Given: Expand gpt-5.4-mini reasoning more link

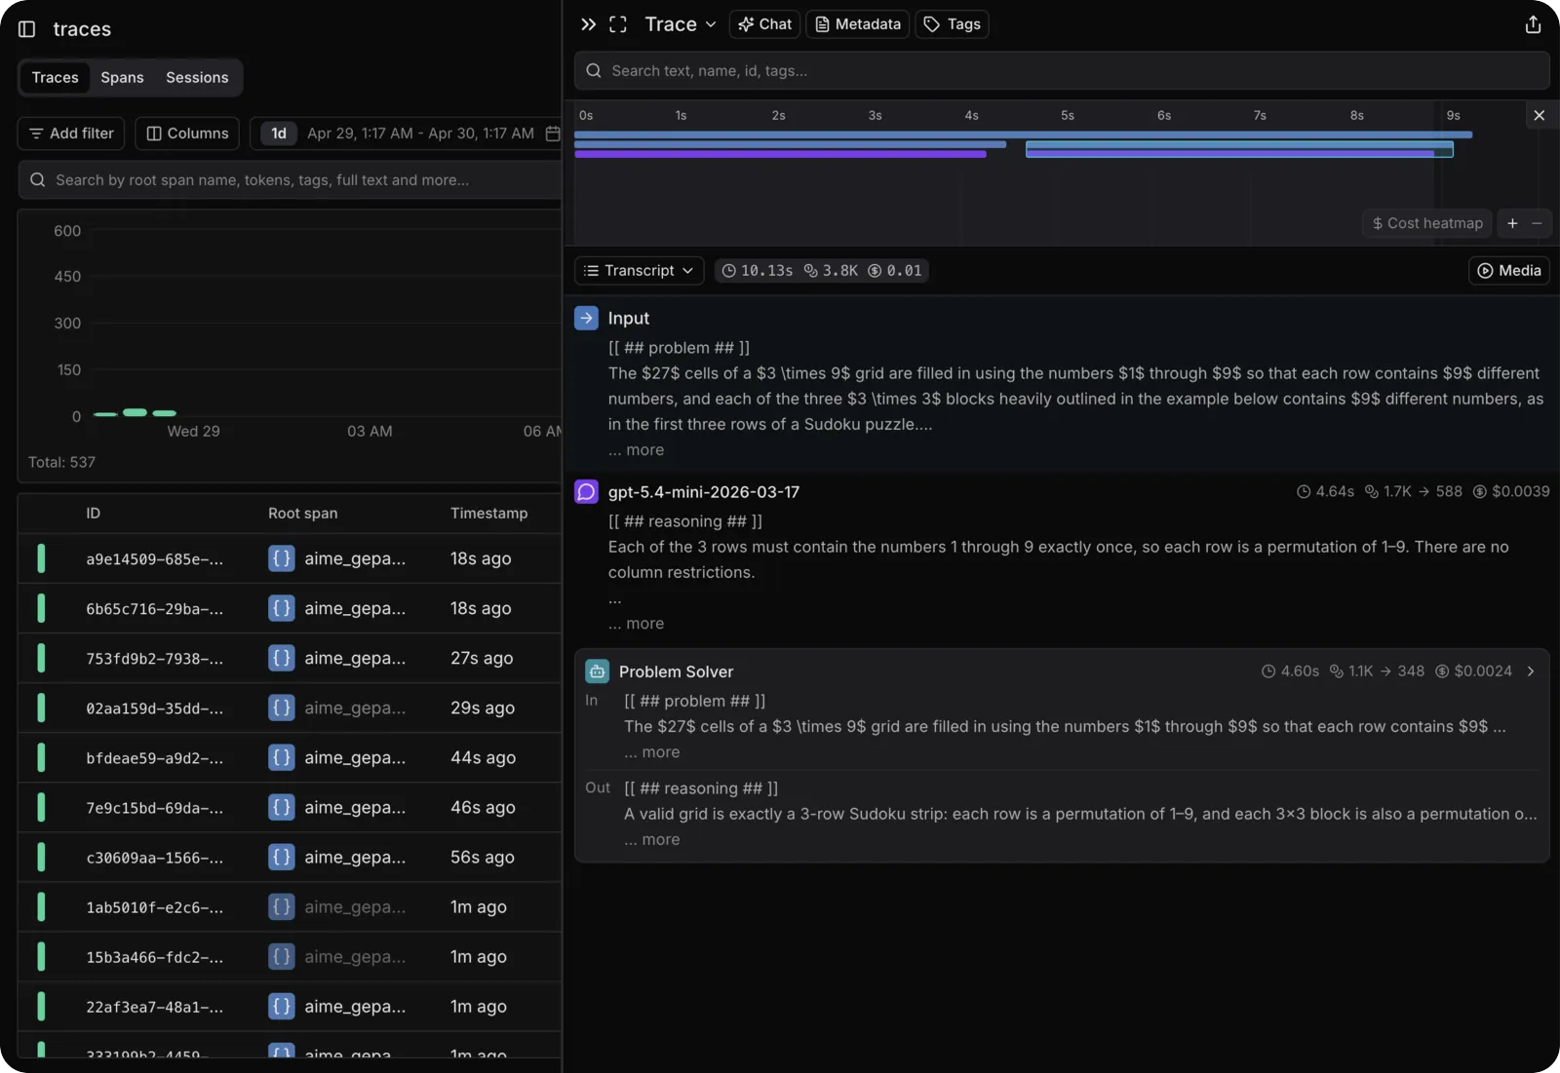Looking at the screenshot, I should pos(636,624).
